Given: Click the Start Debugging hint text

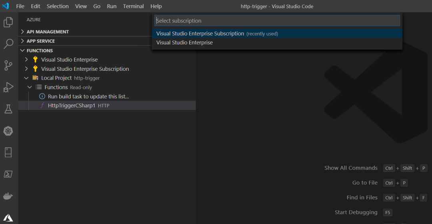Looking at the screenshot, I should [356, 212].
